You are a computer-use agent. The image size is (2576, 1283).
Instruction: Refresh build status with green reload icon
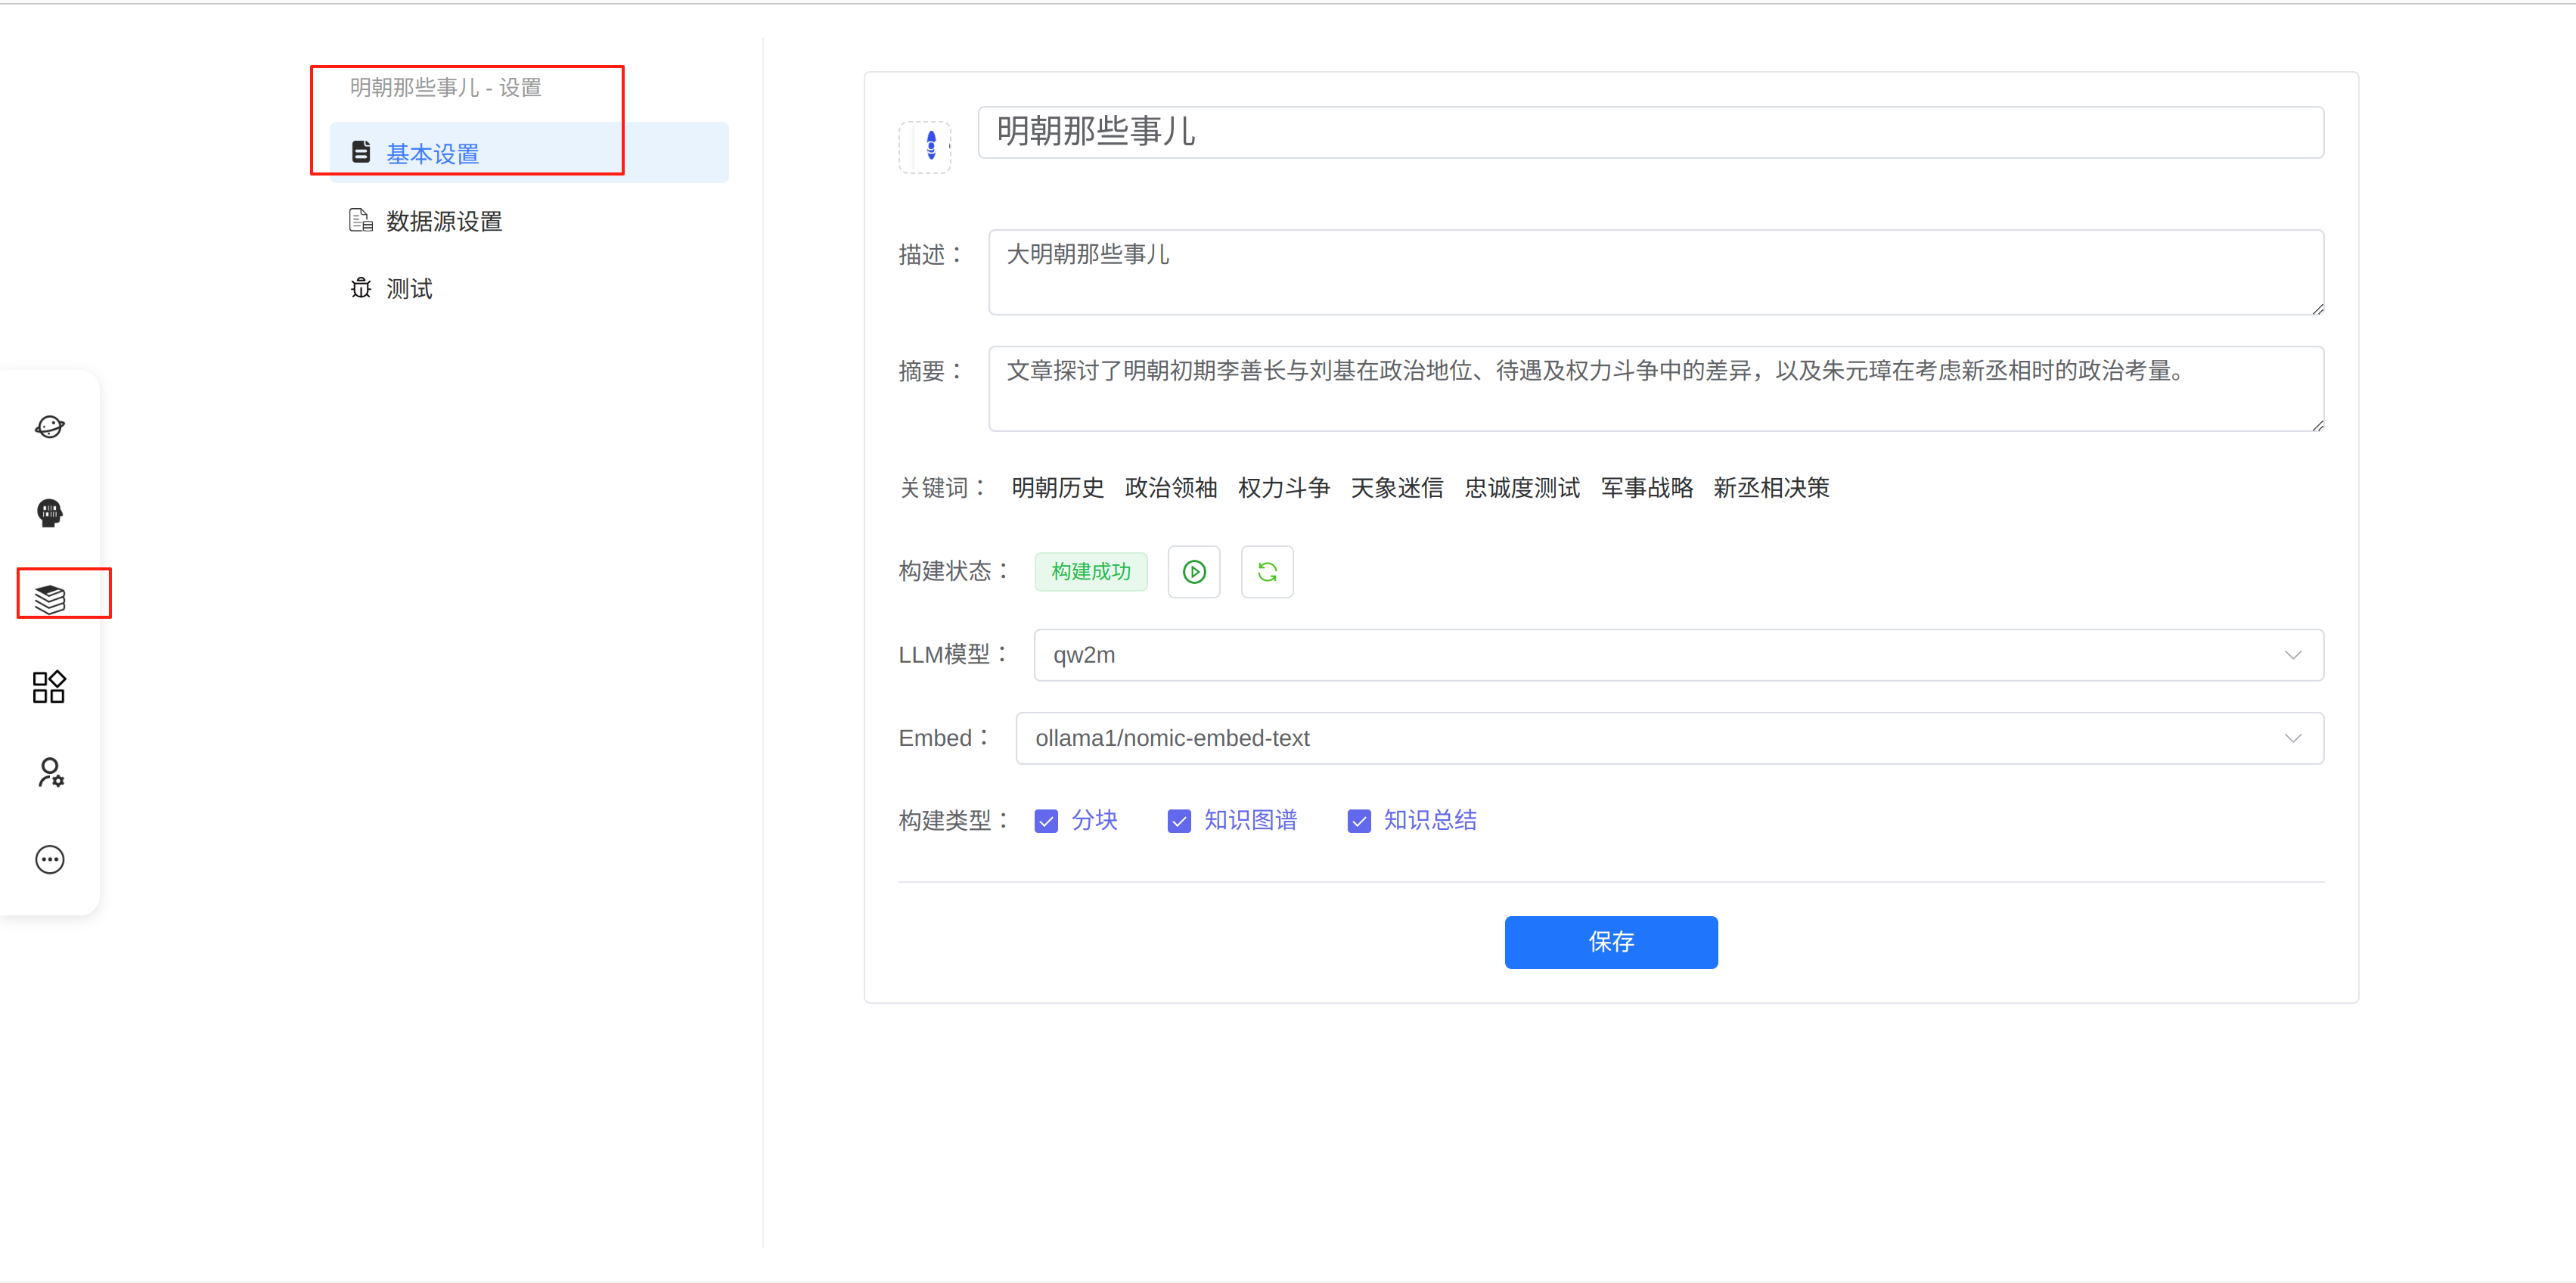(x=1266, y=571)
